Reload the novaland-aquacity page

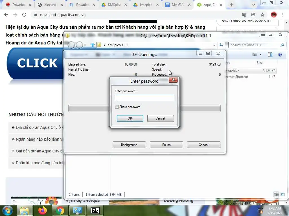coord(24,15)
